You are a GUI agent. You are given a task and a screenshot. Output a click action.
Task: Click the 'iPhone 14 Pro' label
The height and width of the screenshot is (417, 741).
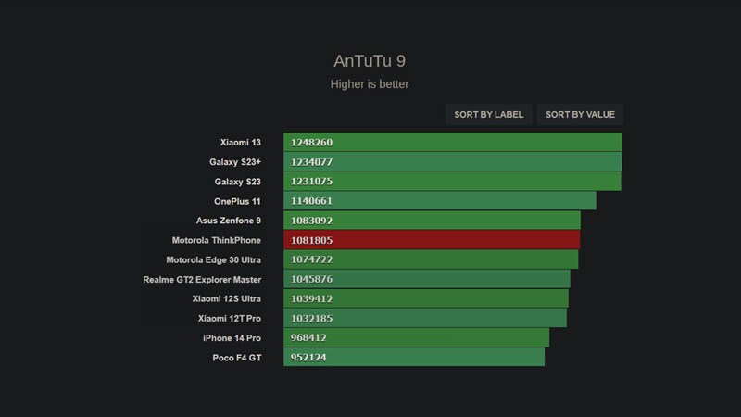pos(232,338)
